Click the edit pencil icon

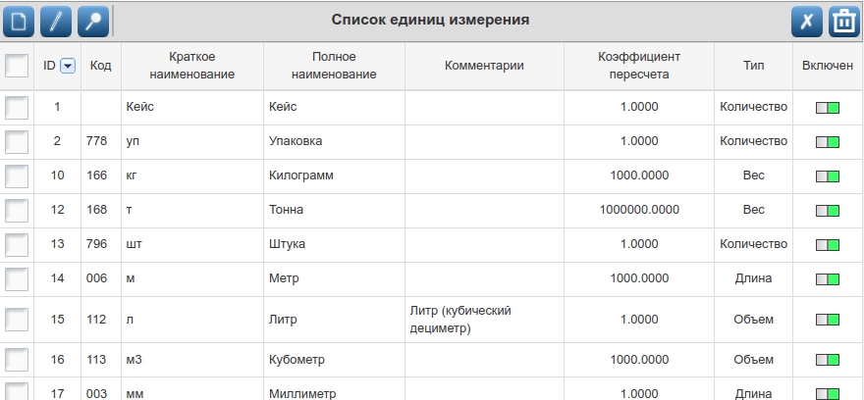[x=57, y=21]
